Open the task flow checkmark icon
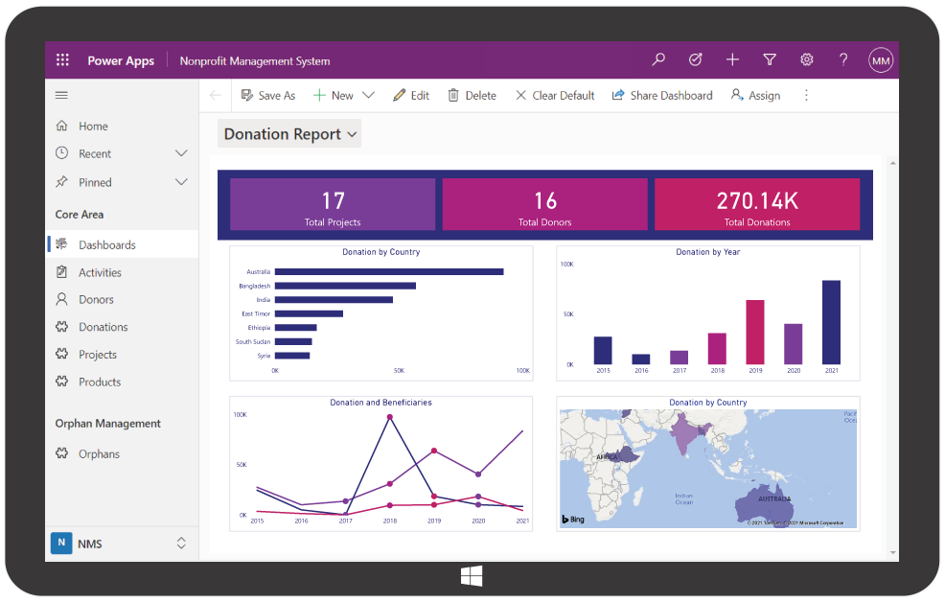This screenshot has width=945, height=602. point(696,60)
